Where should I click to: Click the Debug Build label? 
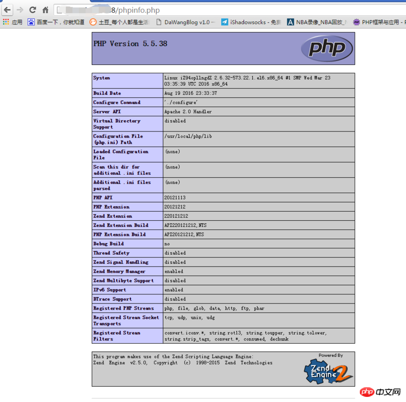click(109, 244)
